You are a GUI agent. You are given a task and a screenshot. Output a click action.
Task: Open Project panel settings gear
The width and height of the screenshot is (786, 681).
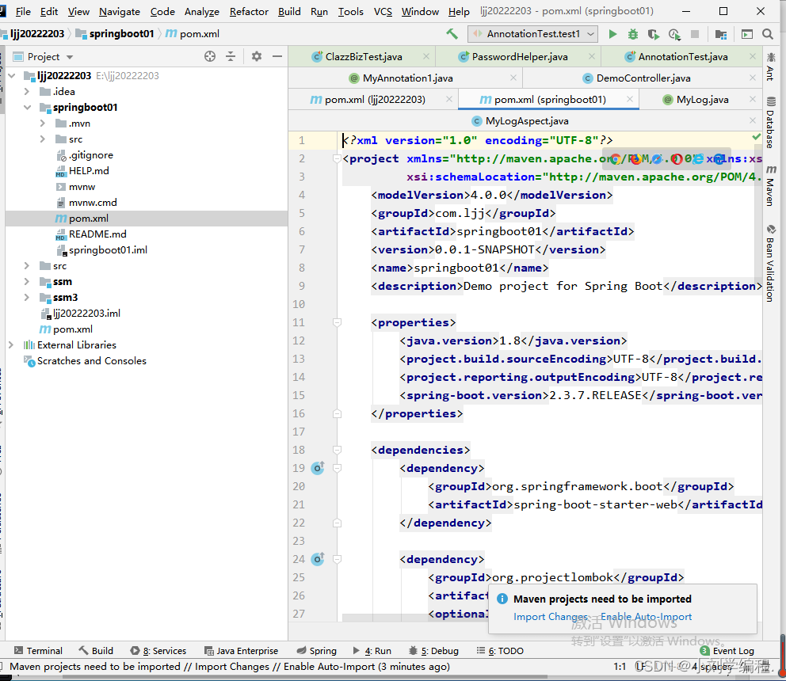click(x=257, y=57)
